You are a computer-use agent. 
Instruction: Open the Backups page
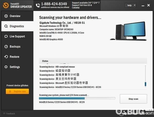point(17,47)
